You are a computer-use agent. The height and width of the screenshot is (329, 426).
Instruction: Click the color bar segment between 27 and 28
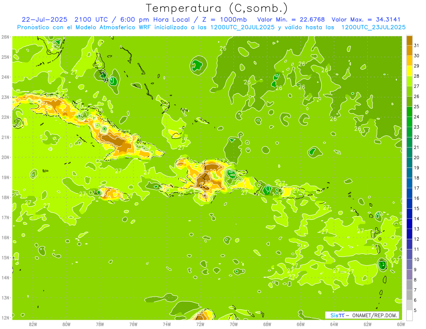409,81
